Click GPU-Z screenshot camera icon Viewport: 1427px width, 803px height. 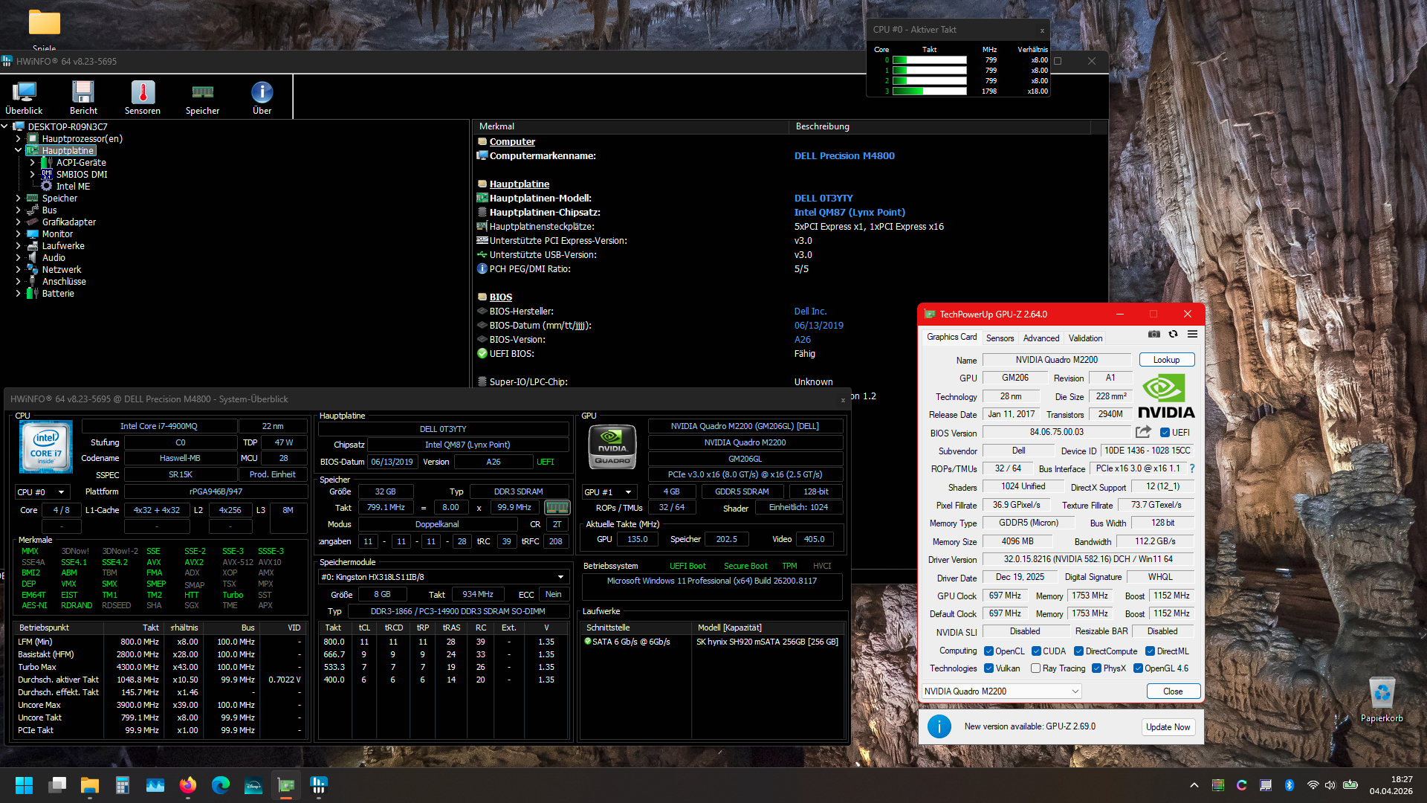1153,335
